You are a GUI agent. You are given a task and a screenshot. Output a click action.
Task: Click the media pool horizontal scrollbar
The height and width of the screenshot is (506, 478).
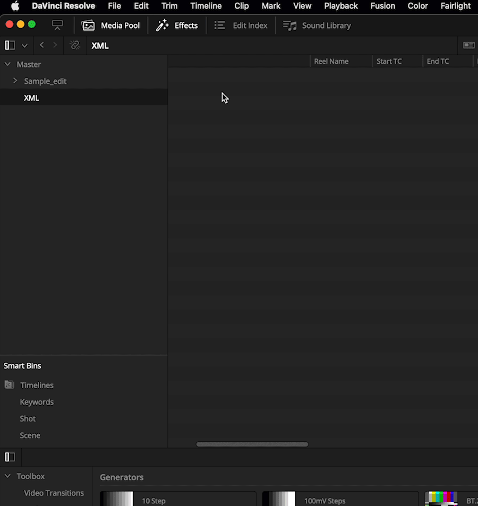(x=252, y=444)
